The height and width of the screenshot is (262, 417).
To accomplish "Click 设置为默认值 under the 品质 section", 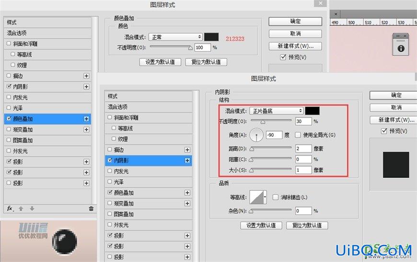I will (261, 225).
